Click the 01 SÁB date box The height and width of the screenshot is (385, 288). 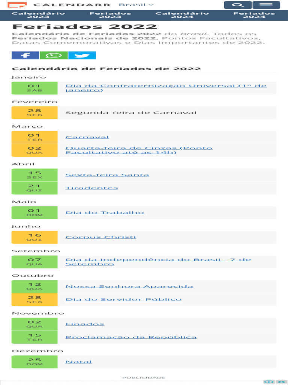click(34, 88)
